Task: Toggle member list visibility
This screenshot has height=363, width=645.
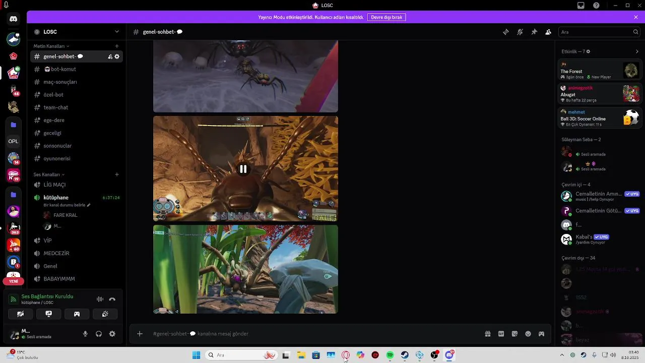Action: (x=548, y=32)
